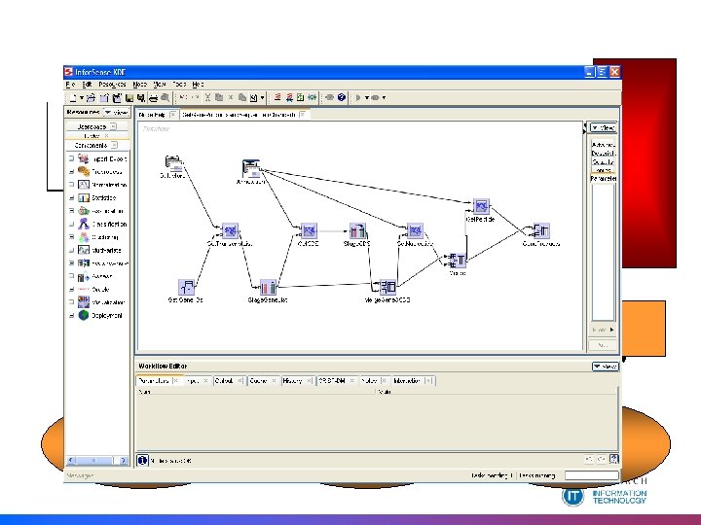Viewport: 701px width, 525px height.
Task: Open the Resources panel View dropdown
Action: pyautogui.click(x=116, y=113)
